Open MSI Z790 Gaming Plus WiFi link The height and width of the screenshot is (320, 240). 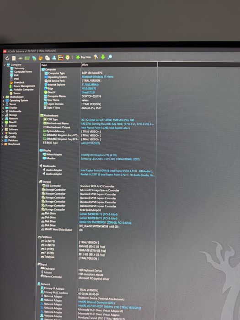(x=117, y=124)
